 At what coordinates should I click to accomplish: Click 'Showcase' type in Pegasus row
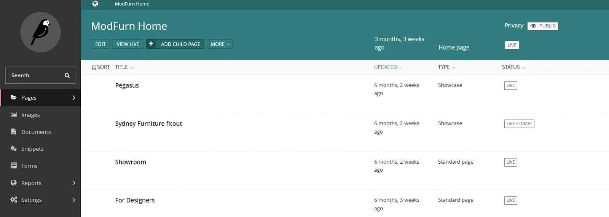click(x=450, y=85)
